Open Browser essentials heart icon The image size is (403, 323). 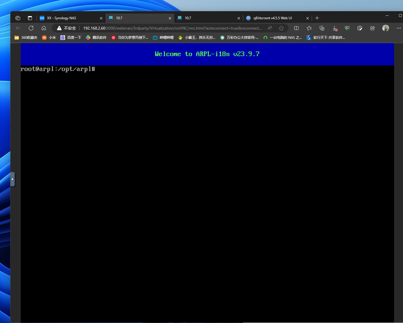(347, 28)
